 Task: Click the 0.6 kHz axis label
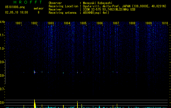[x=2, y=103]
